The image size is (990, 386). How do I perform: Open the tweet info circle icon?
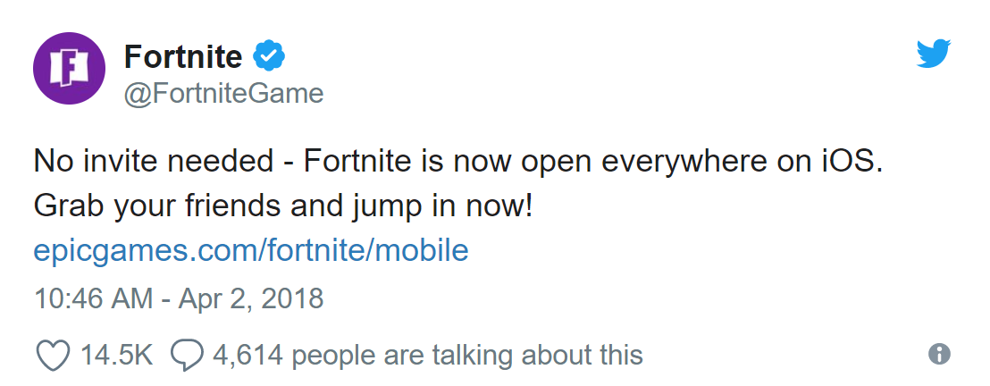(939, 354)
